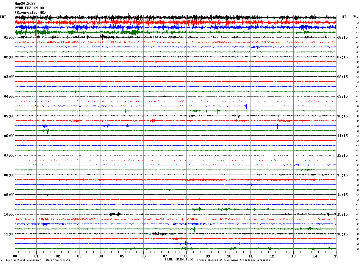Select the 08:00 CDT hour label

pos(9,175)
